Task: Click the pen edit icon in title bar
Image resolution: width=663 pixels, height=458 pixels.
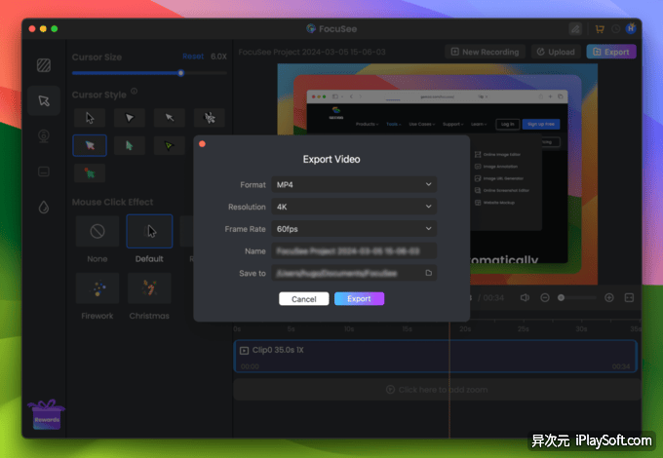Action: pyautogui.click(x=575, y=28)
